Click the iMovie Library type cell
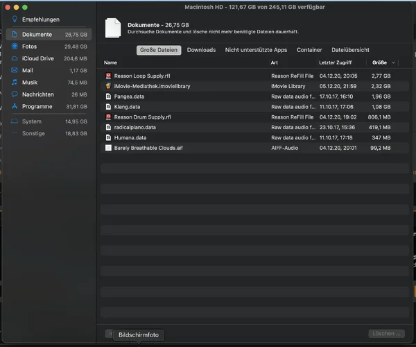The height and width of the screenshot is (347, 416). coord(288,86)
